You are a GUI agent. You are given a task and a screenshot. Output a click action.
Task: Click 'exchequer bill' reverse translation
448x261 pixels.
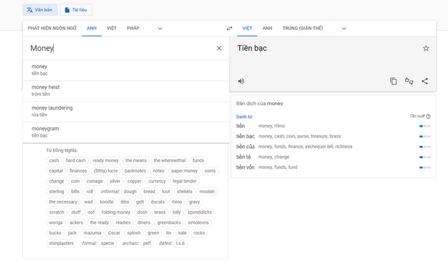(319, 146)
